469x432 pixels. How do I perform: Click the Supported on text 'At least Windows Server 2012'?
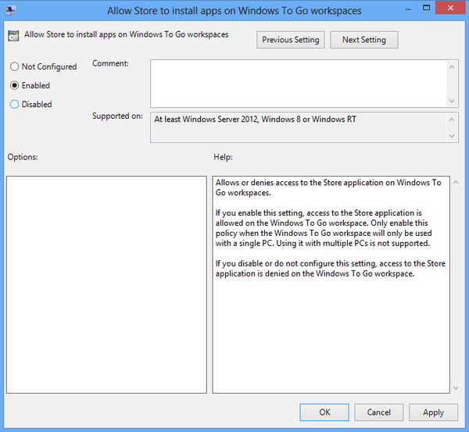[x=206, y=119]
